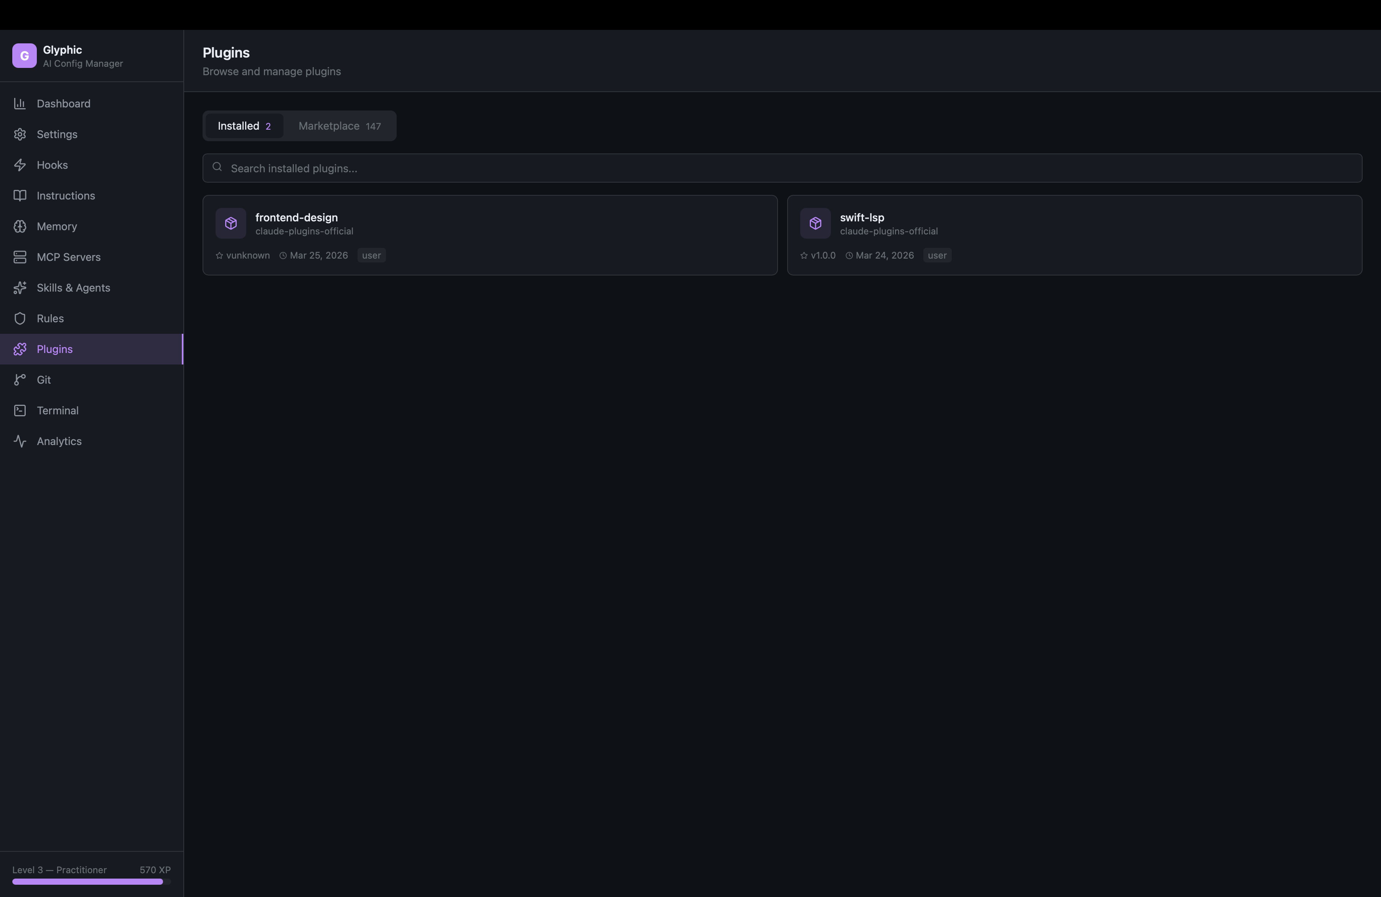
Task: Click the Skills & Agents sparkle icon
Action: pyautogui.click(x=20, y=288)
